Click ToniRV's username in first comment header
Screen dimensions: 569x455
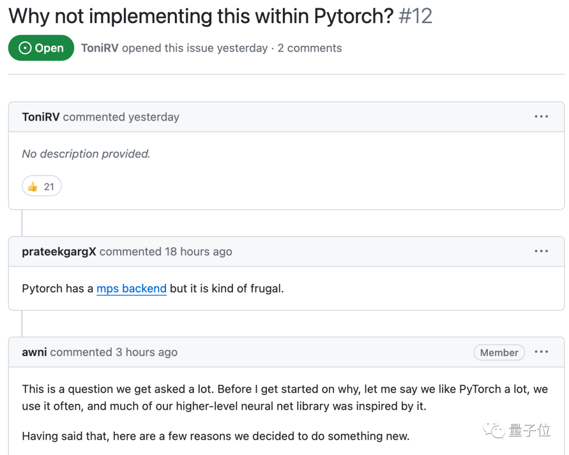point(41,117)
